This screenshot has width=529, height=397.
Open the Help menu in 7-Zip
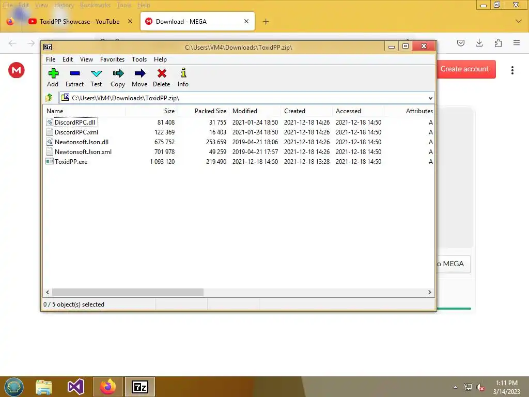(160, 59)
